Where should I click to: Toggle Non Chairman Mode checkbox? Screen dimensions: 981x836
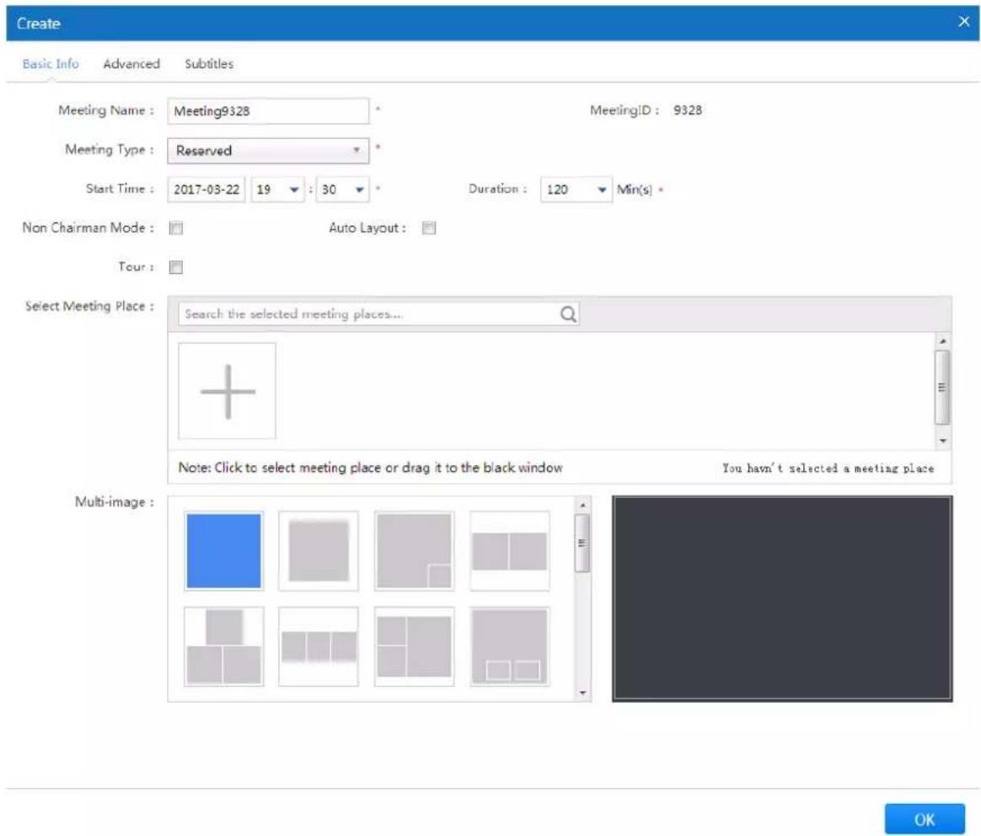pos(176,228)
